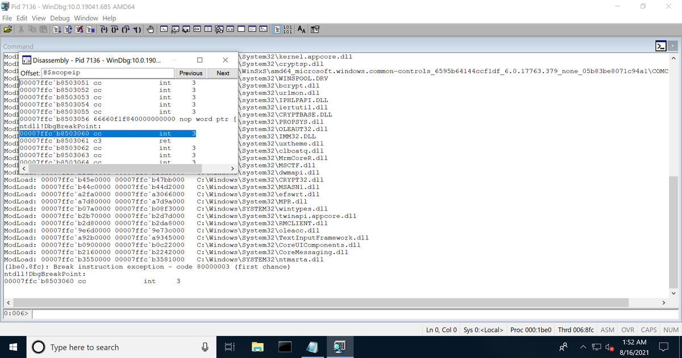Click Previous in the Disassembly window
Viewport: 682px width, 358px height.
(190, 73)
